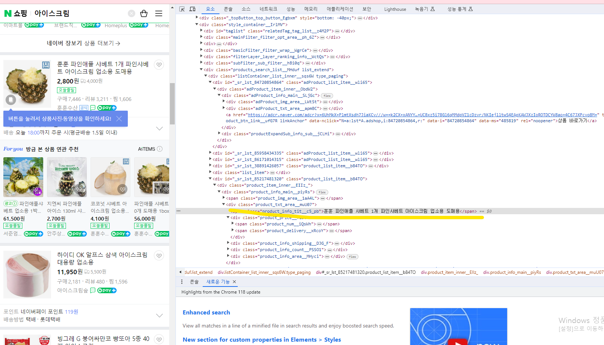This screenshot has width=604, height=345.
Task: Click the flex badge on product_info_main__piyRs node
Action: pyautogui.click(x=322, y=192)
